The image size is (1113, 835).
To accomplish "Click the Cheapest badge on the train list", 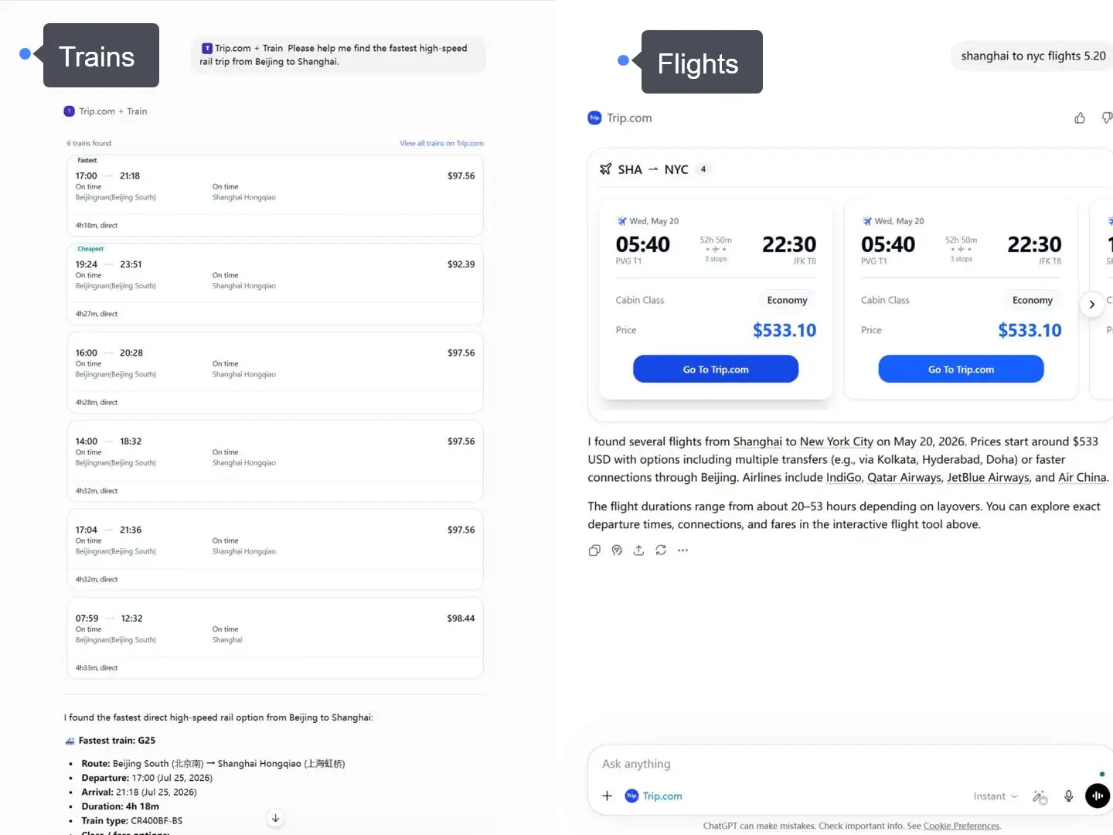I will [x=90, y=249].
